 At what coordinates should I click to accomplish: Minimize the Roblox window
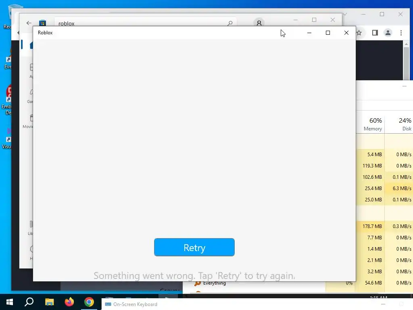click(309, 33)
